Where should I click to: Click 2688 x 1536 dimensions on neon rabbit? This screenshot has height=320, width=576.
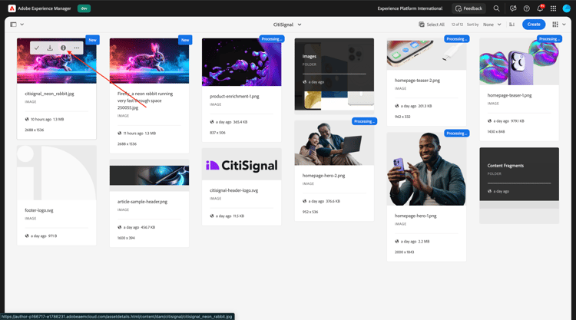pos(34,130)
